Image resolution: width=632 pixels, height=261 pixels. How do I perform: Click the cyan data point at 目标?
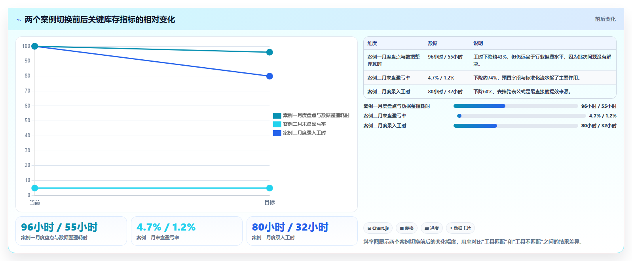(x=270, y=188)
